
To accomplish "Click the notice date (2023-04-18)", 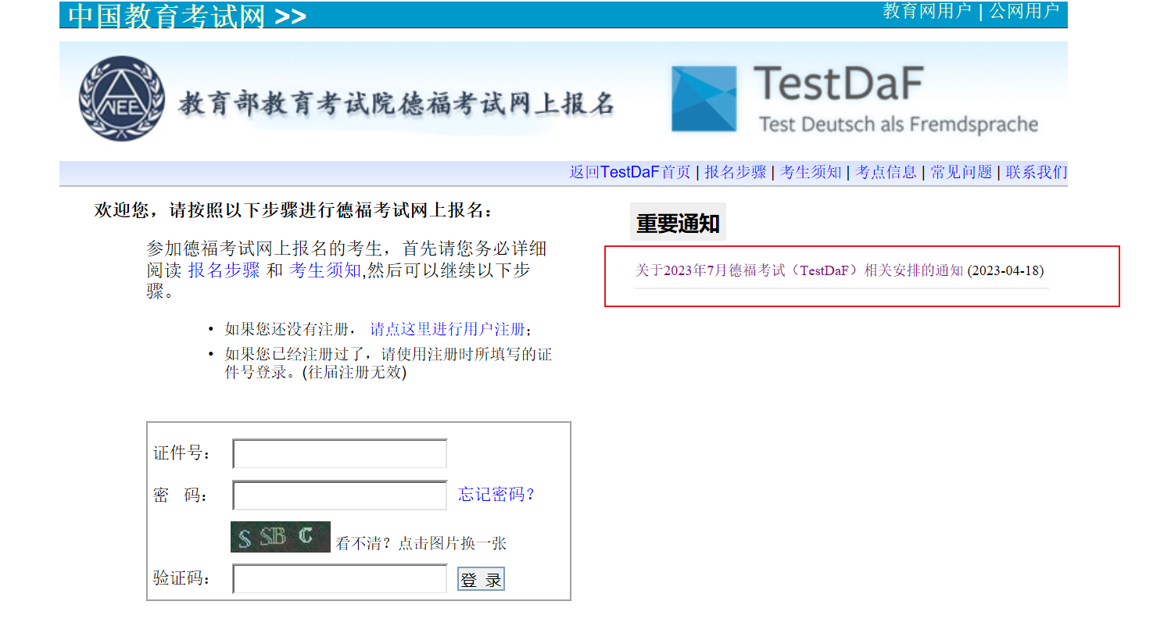I will click(1006, 270).
